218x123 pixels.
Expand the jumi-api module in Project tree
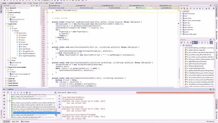coord(6,79)
